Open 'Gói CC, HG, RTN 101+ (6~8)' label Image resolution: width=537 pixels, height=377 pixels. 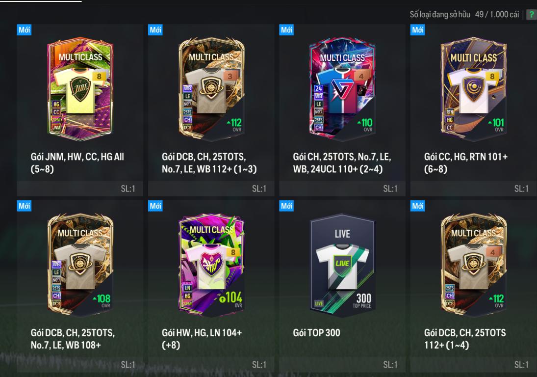point(466,163)
